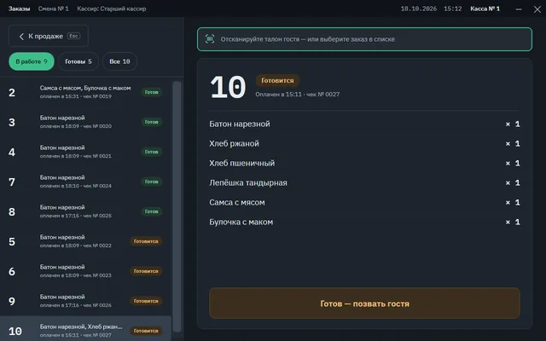The width and height of the screenshot is (546, 341).
Task: Select the Готовы 5 filter
Action: pos(78,61)
